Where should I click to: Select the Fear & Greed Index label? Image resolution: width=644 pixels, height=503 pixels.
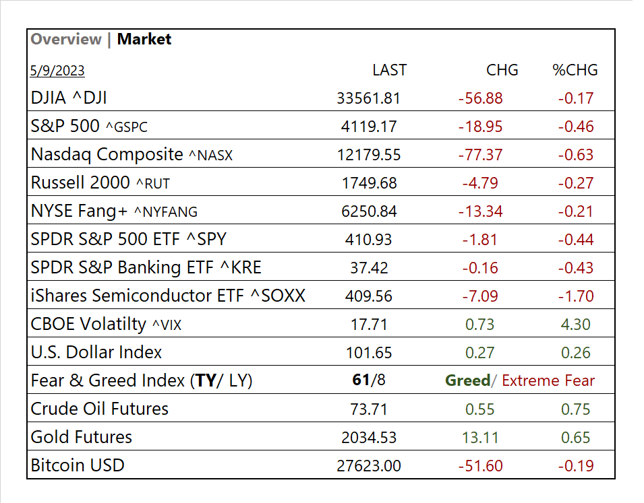click(142, 381)
